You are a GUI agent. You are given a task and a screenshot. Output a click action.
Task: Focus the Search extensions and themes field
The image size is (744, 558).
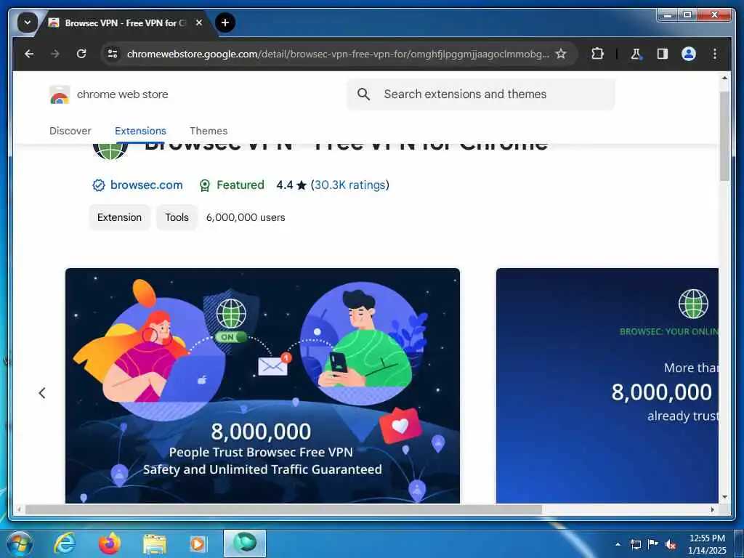(x=481, y=94)
